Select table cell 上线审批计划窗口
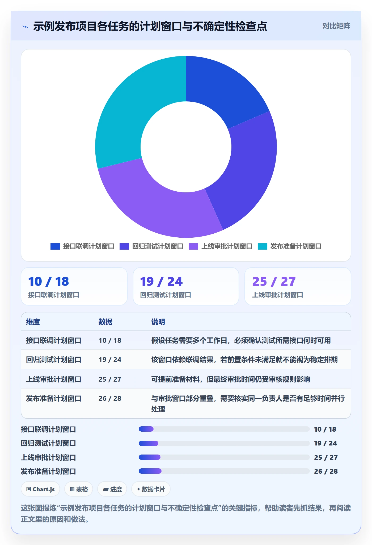This screenshot has height=545, width=372. pos(53,379)
